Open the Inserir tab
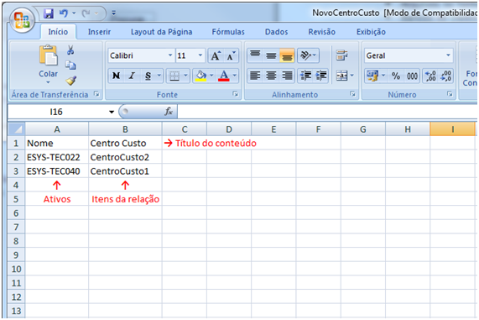The height and width of the screenshot is (320, 479). [x=99, y=32]
